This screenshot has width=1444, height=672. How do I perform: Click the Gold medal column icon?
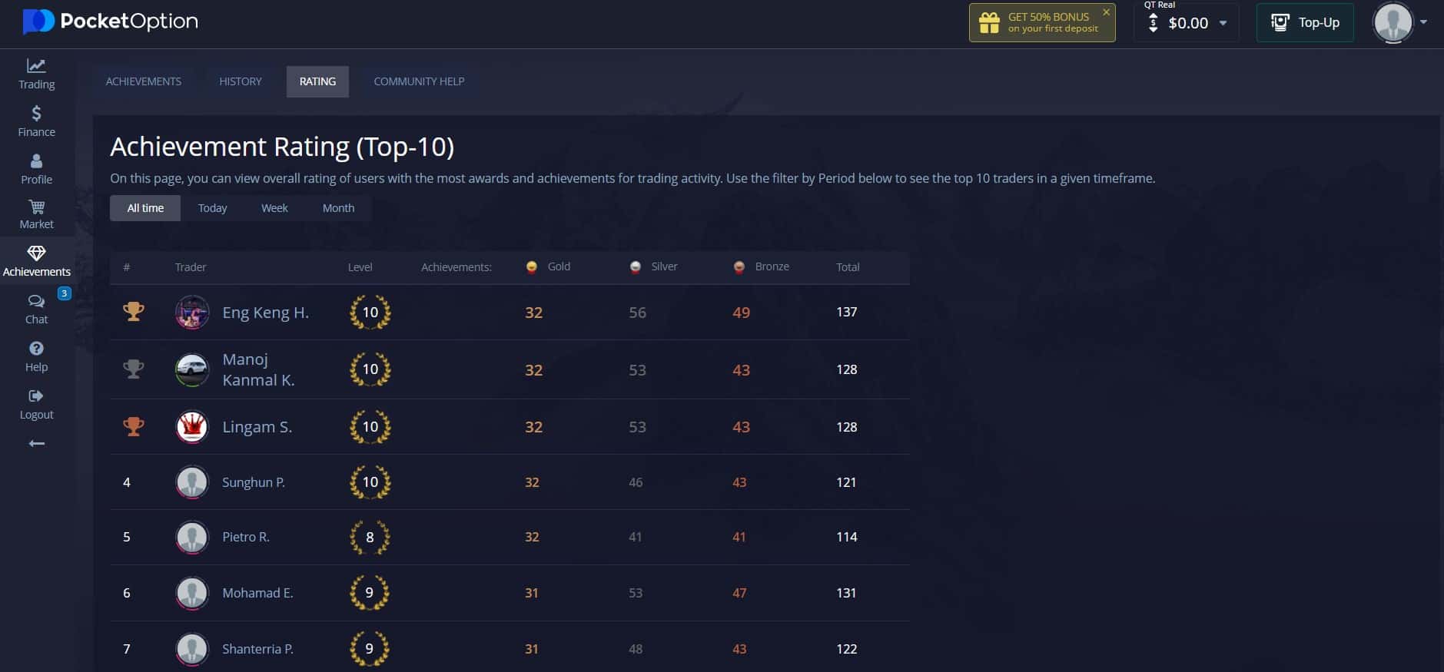click(x=531, y=267)
